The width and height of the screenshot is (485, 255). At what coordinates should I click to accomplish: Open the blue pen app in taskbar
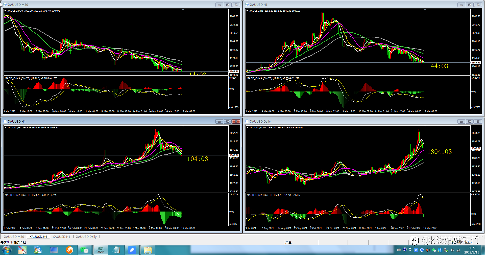pyautogui.click(x=132, y=250)
